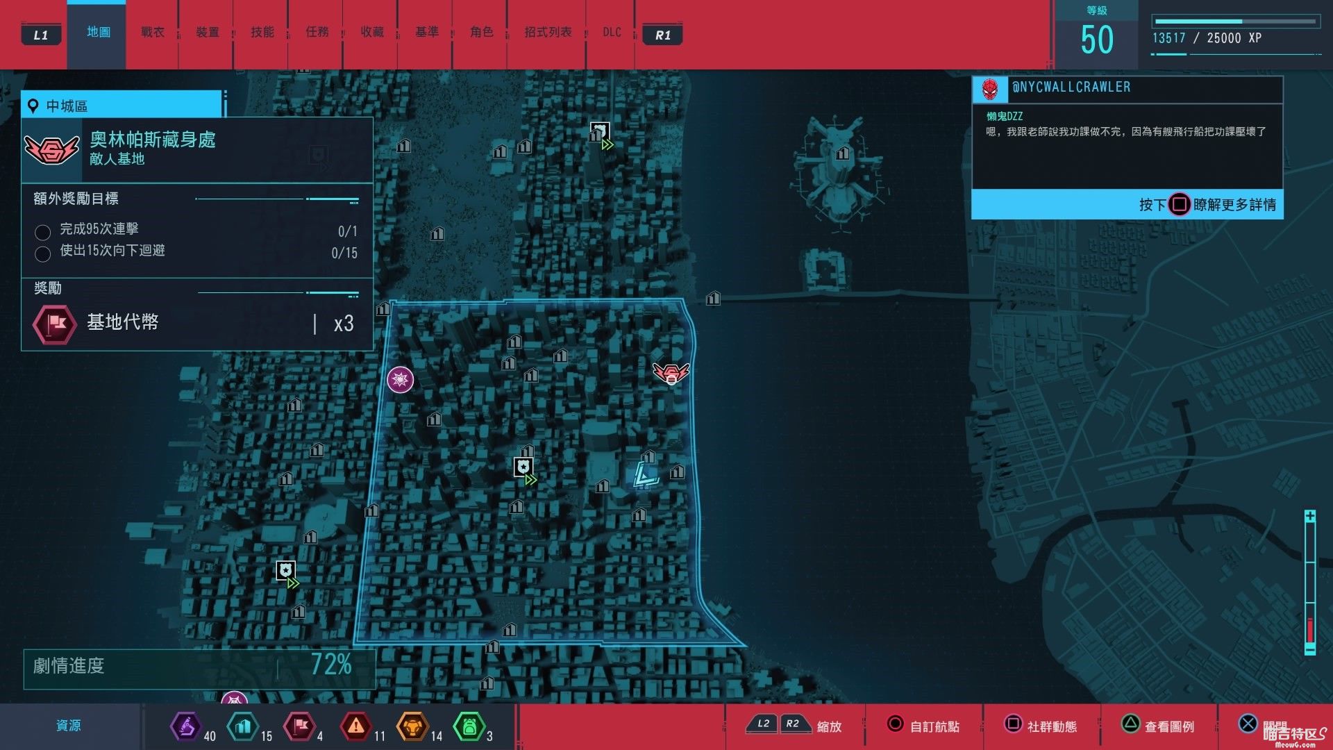The width and height of the screenshot is (1333, 750).
Task: Open the 裝置 tab
Action: tap(207, 33)
